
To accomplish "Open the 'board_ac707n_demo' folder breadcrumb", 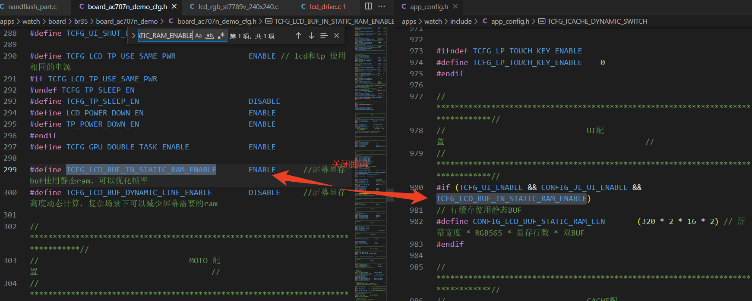I will 126,21.
